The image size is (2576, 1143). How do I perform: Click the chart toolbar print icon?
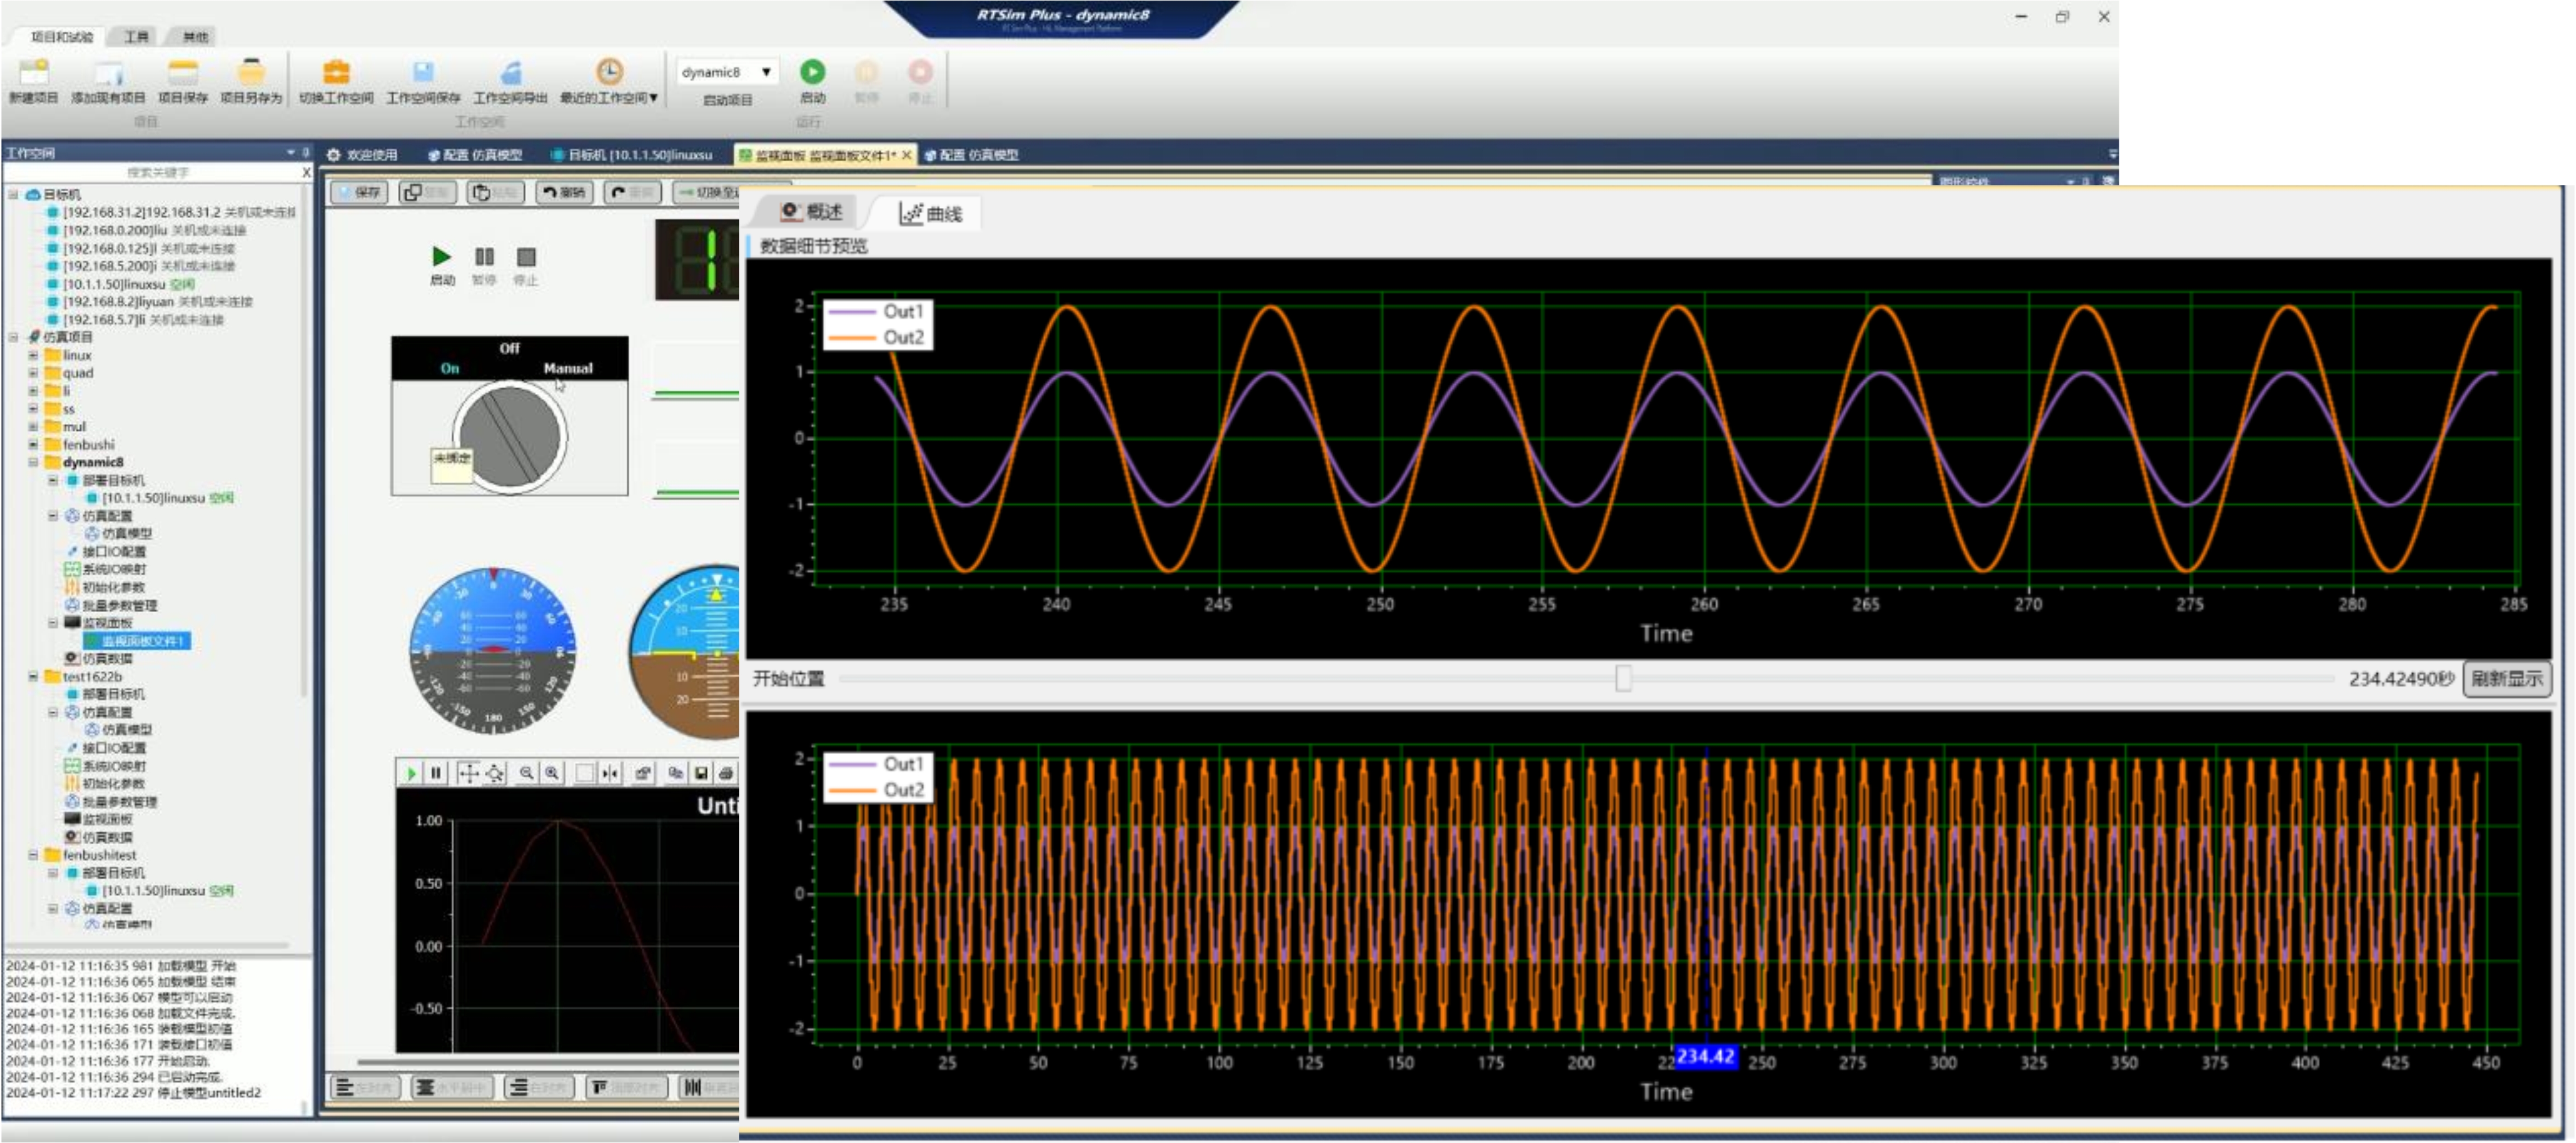[x=726, y=773]
